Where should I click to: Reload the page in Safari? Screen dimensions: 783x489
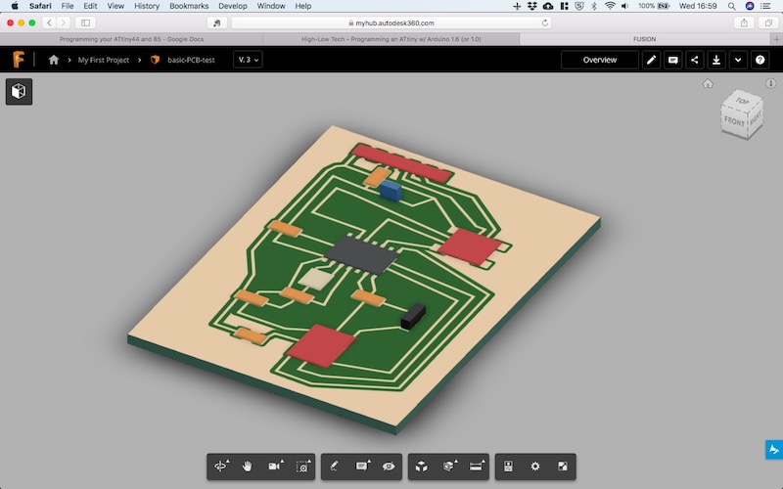(x=545, y=22)
